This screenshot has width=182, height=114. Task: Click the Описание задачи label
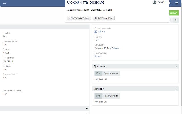12,91
